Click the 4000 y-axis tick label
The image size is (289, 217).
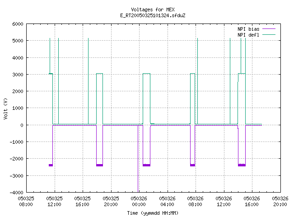(18, 58)
